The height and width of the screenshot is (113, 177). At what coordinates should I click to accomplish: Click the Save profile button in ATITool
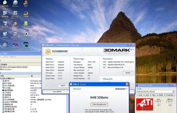tap(147, 95)
